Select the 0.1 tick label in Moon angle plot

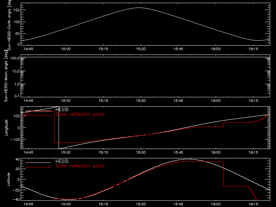pos(17,96)
